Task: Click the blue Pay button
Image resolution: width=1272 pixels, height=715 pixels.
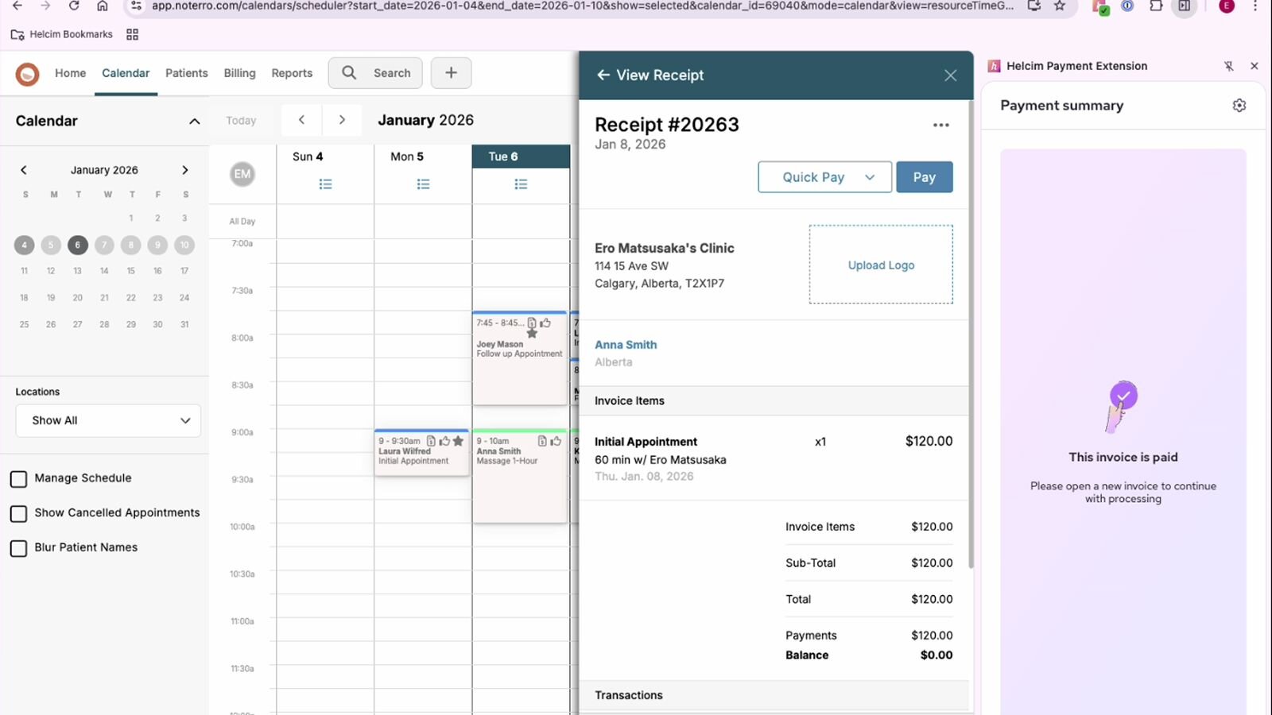Action: [x=924, y=177]
